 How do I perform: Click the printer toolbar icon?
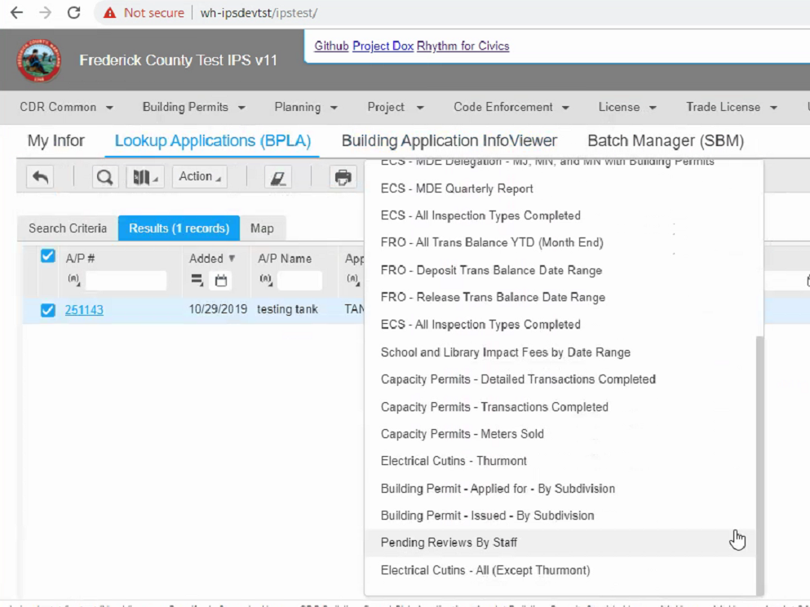tap(343, 177)
